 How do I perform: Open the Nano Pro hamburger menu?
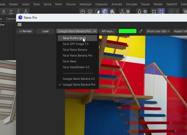point(20,25)
